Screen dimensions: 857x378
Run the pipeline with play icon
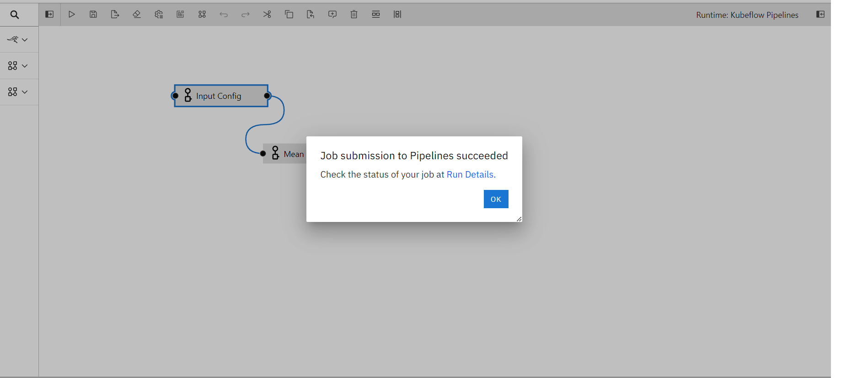(72, 14)
